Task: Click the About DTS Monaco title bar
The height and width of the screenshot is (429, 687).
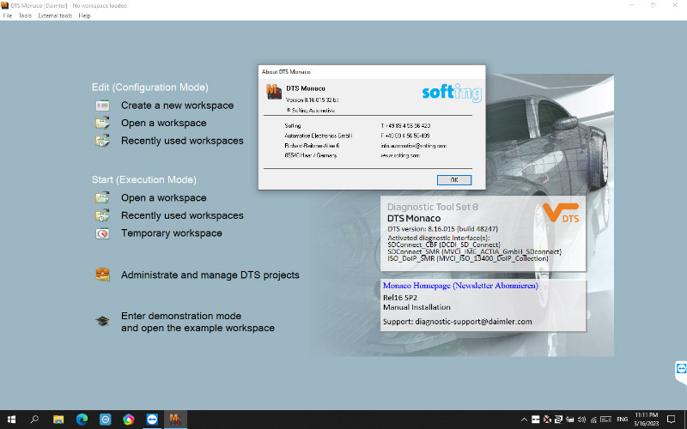Action: [372, 72]
